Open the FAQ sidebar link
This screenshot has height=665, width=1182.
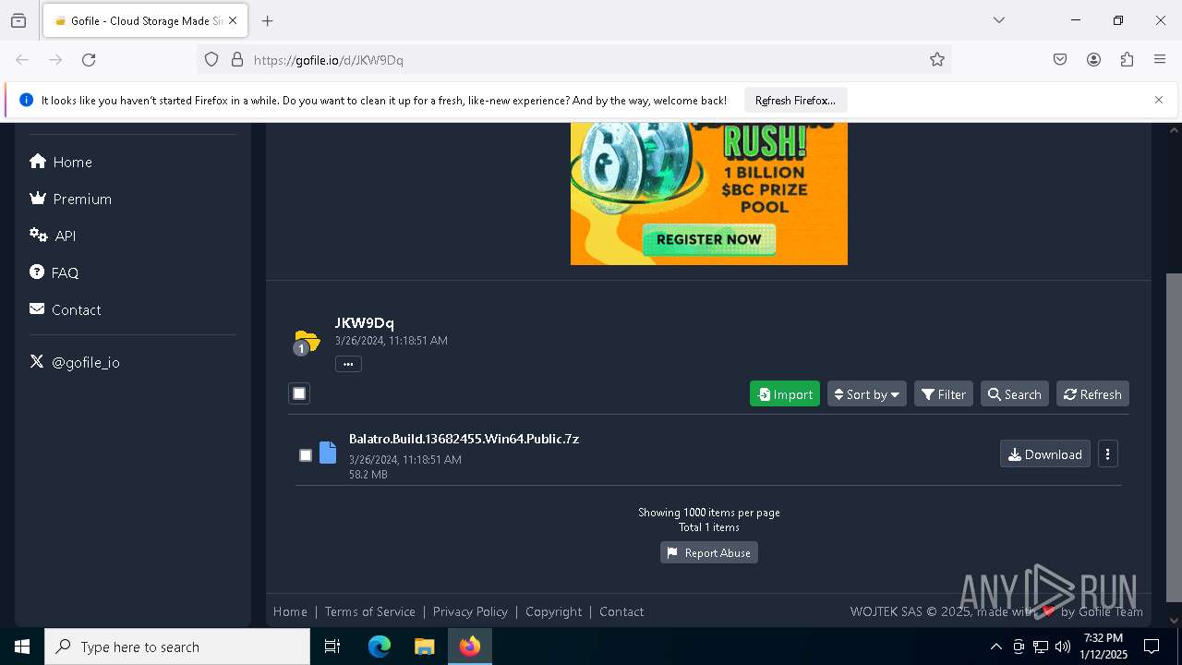click(54, 272)
